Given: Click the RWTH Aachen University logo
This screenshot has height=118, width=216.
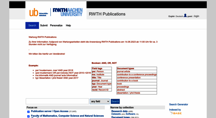Looking at the screenshot, I should [x=68, y=12].
